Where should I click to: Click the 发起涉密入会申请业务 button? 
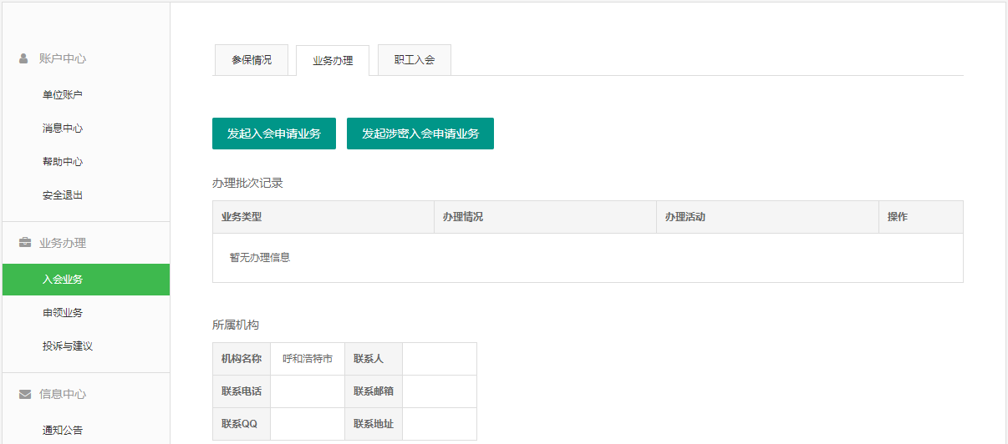tap(420, 134)
